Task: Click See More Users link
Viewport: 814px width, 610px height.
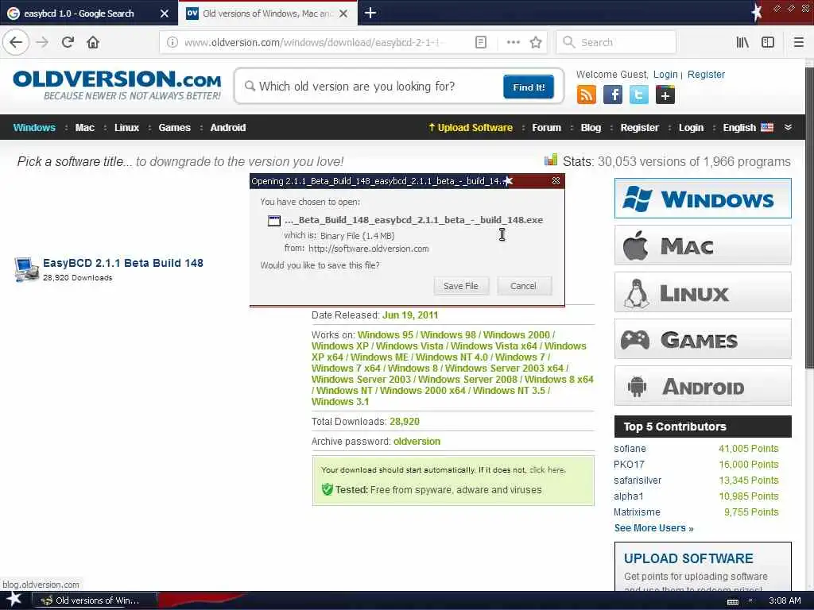Action: tap(653, 528)
